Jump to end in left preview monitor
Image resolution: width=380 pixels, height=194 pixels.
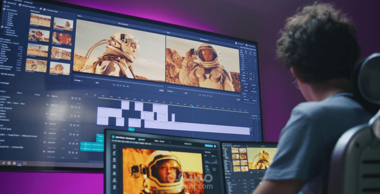click(128, 86)
